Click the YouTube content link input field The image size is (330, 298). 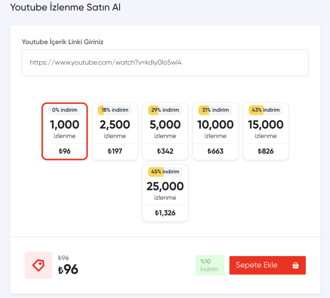tap(165, 63)
